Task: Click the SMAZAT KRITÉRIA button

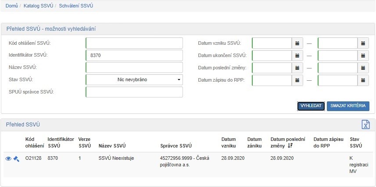Action: [348, 106]
